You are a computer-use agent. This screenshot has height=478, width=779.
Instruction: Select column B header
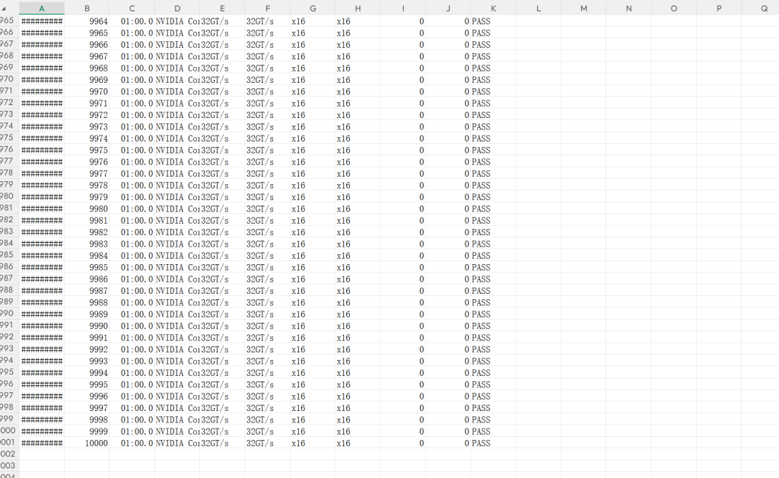(x=87, y=8)
